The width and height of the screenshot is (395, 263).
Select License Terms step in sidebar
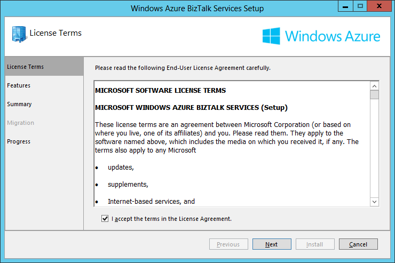tap(26, 67)
